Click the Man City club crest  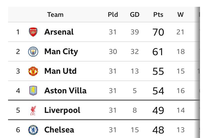click(x=33, y=52)
